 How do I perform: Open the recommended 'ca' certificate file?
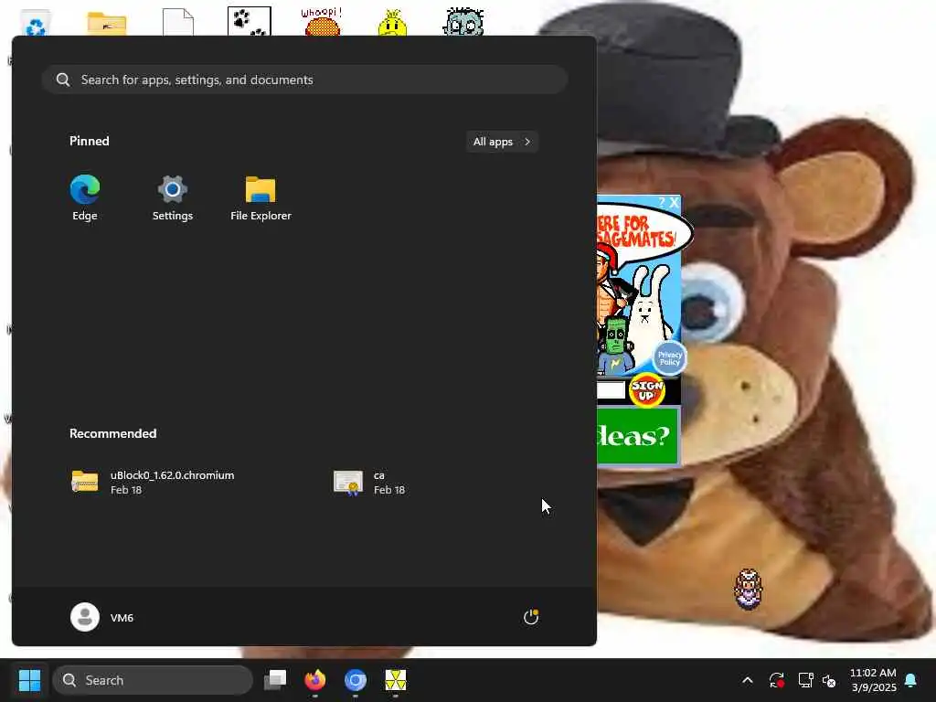pyautogui.click(x=370, y=482)
